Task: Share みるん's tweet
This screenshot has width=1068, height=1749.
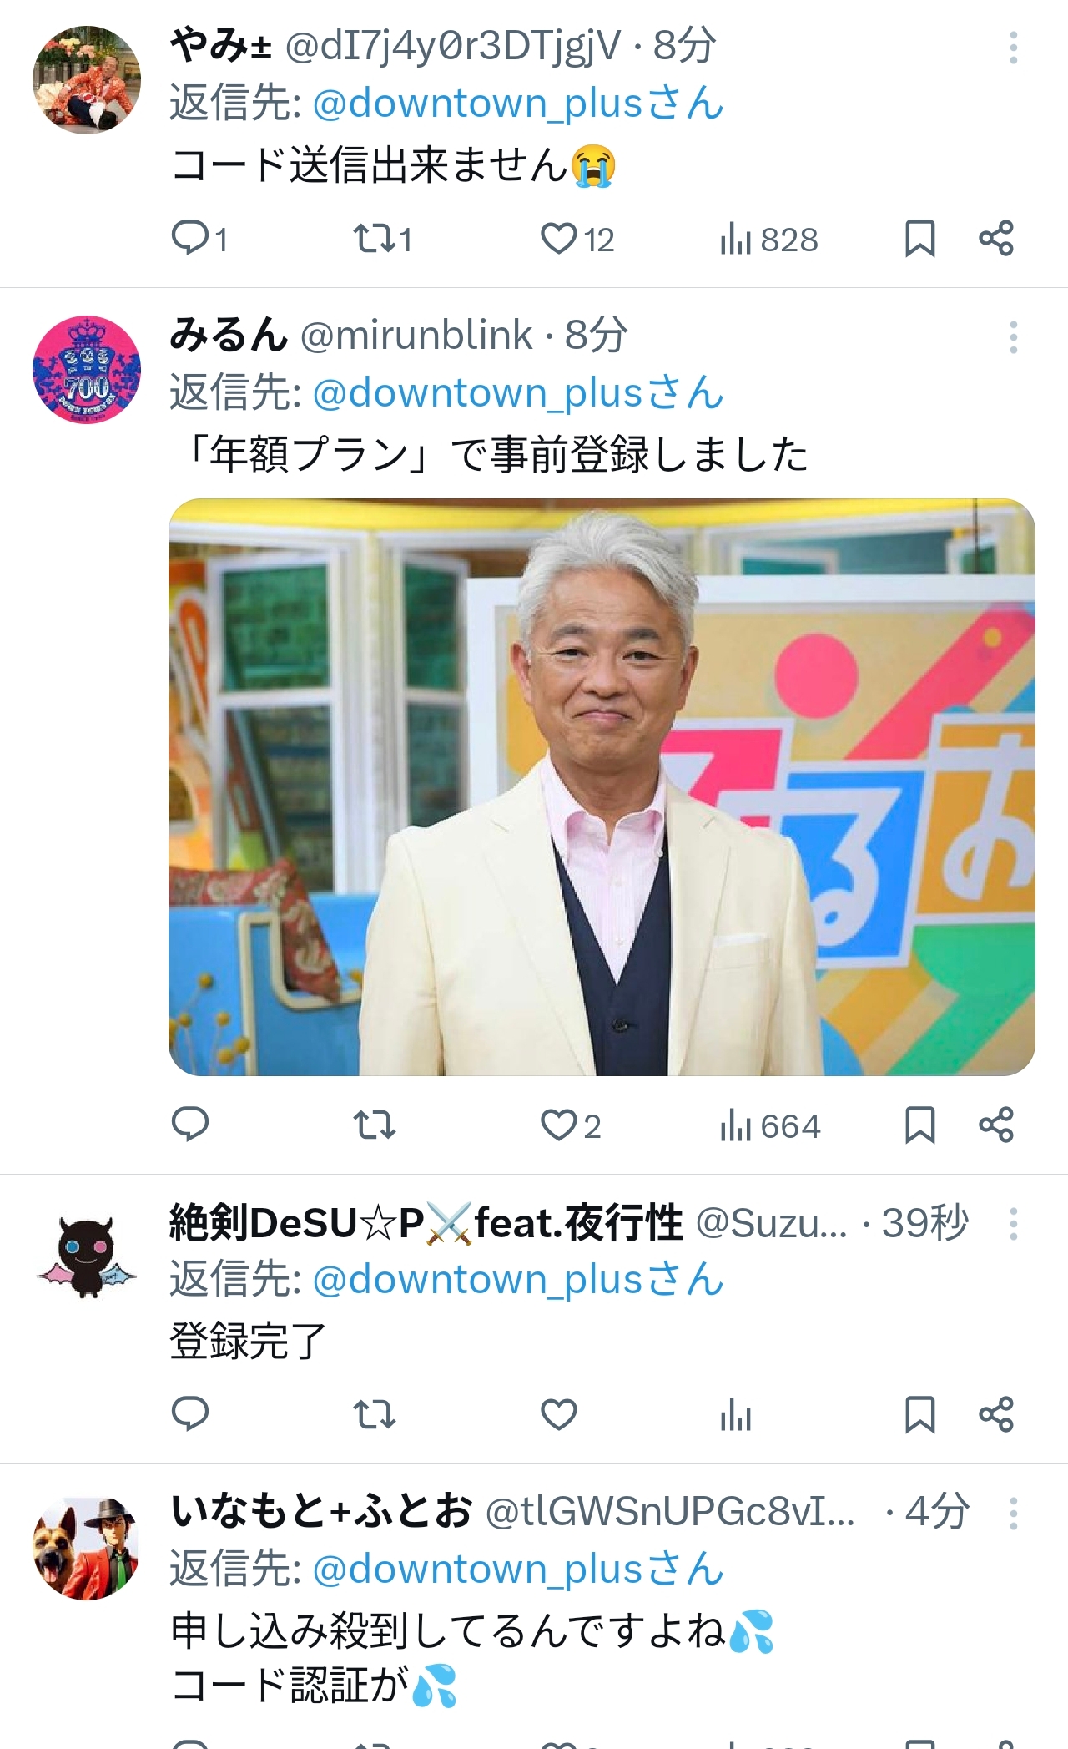Action: click(x=996, y=1125)
